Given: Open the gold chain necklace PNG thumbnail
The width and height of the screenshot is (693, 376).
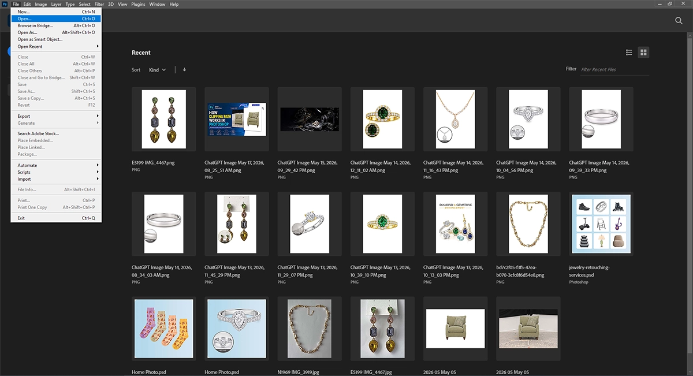Looking at the screenshot, I should 528,224.
